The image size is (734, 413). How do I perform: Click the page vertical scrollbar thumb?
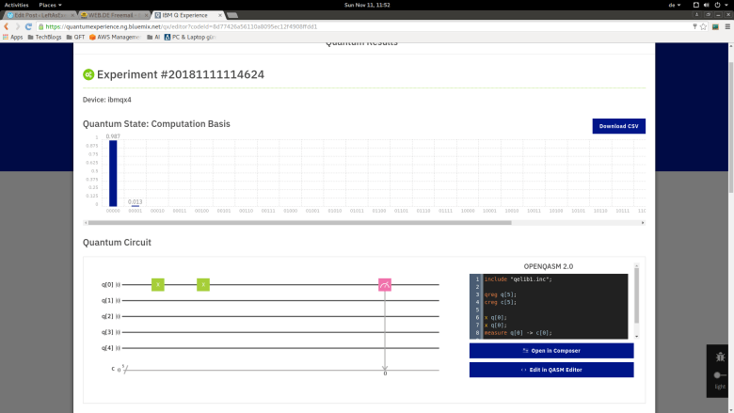pos(731,126)
